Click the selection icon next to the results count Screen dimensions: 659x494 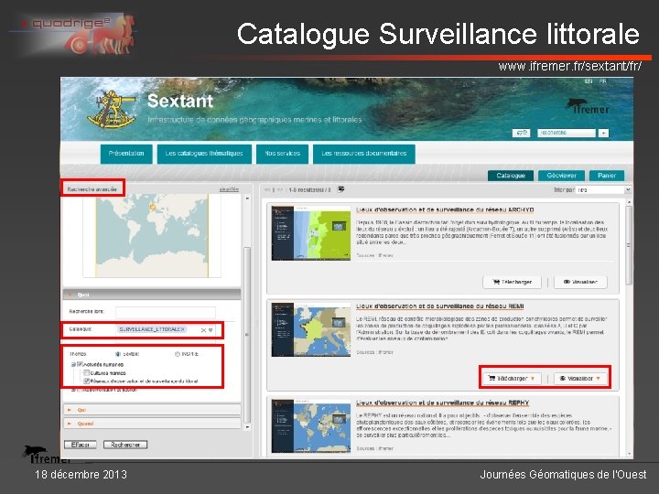(x=341, y=189)
